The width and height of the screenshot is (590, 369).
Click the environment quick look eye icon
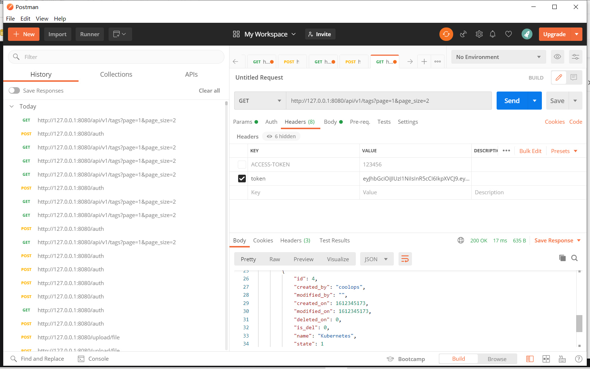(x=557, y=57)
